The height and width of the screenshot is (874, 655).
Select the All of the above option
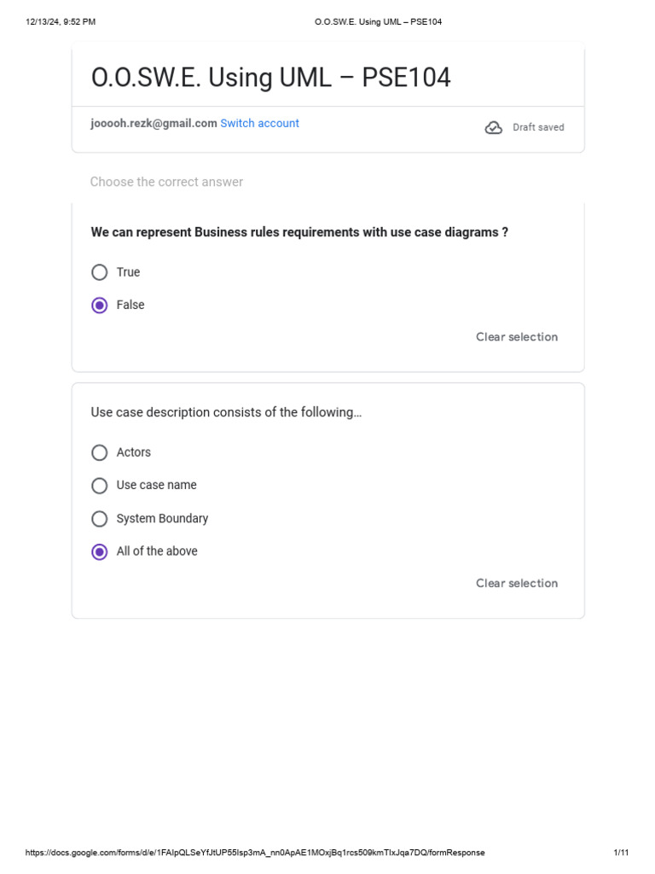(x=100, y=551)
